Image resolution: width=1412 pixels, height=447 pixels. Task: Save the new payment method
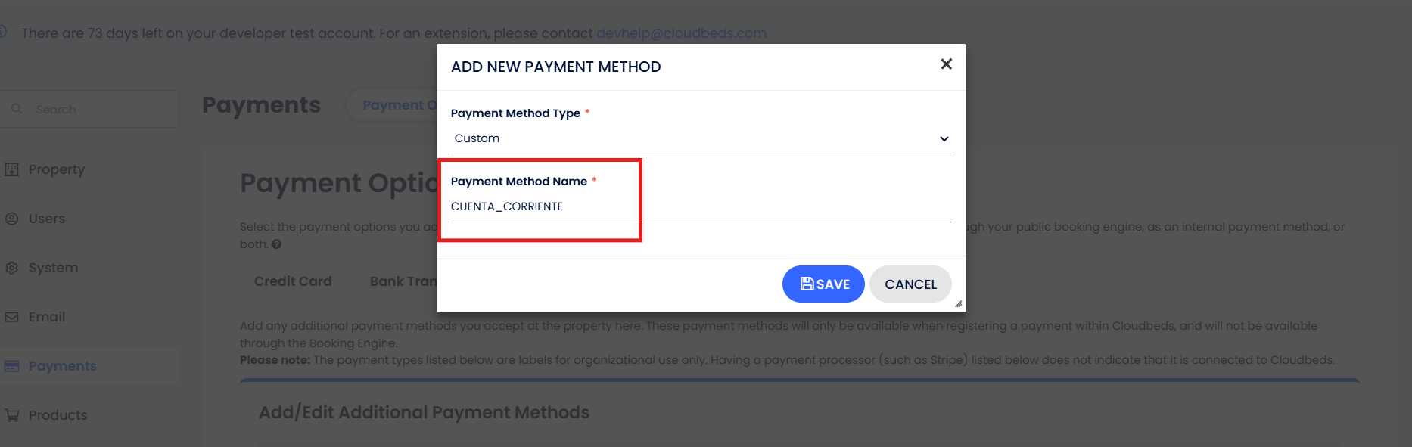(x=823, y=284)
